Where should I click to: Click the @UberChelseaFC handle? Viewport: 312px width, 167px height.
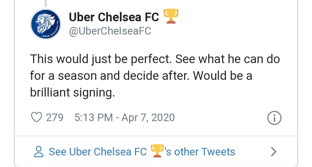point(110,31)
